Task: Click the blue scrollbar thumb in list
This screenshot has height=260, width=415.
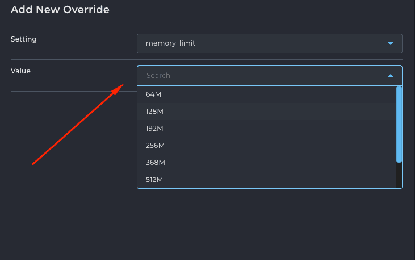Action: click(x=399, y=124)
